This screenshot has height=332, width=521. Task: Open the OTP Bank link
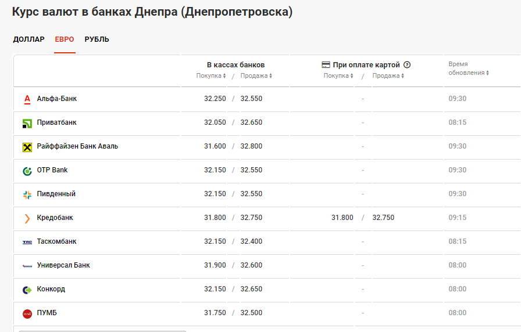pyautogui.click(x=52, y=170)
